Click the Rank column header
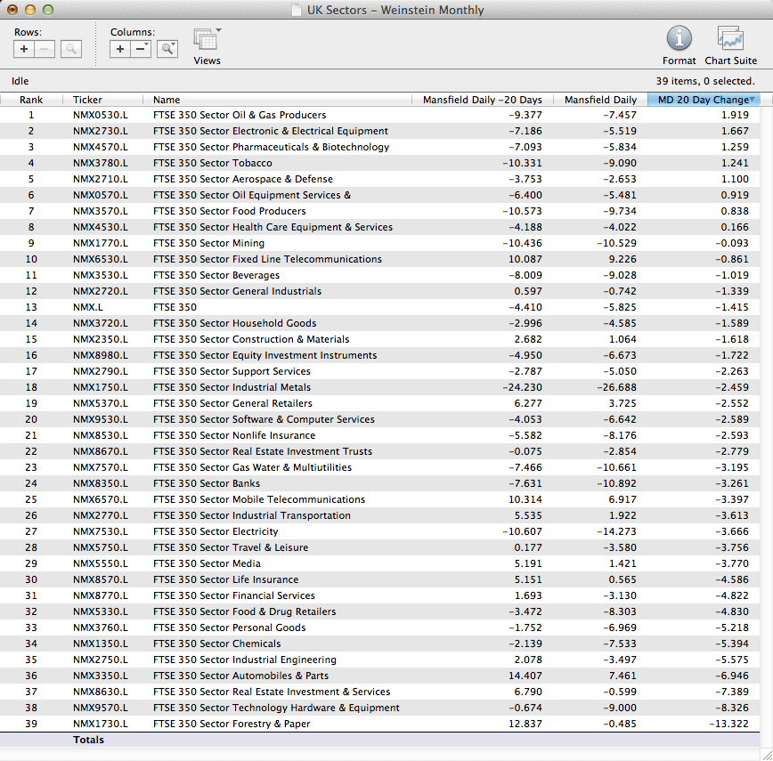The height and width of the screenshot is (761, 773). click(31, 100)
